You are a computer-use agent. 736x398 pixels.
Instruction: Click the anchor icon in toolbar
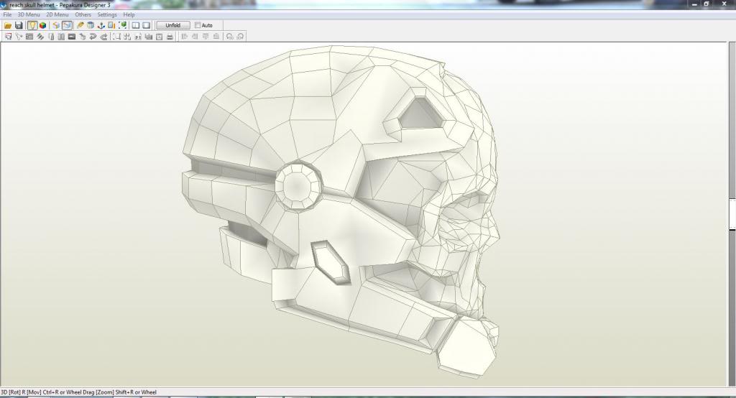[101, 25]
